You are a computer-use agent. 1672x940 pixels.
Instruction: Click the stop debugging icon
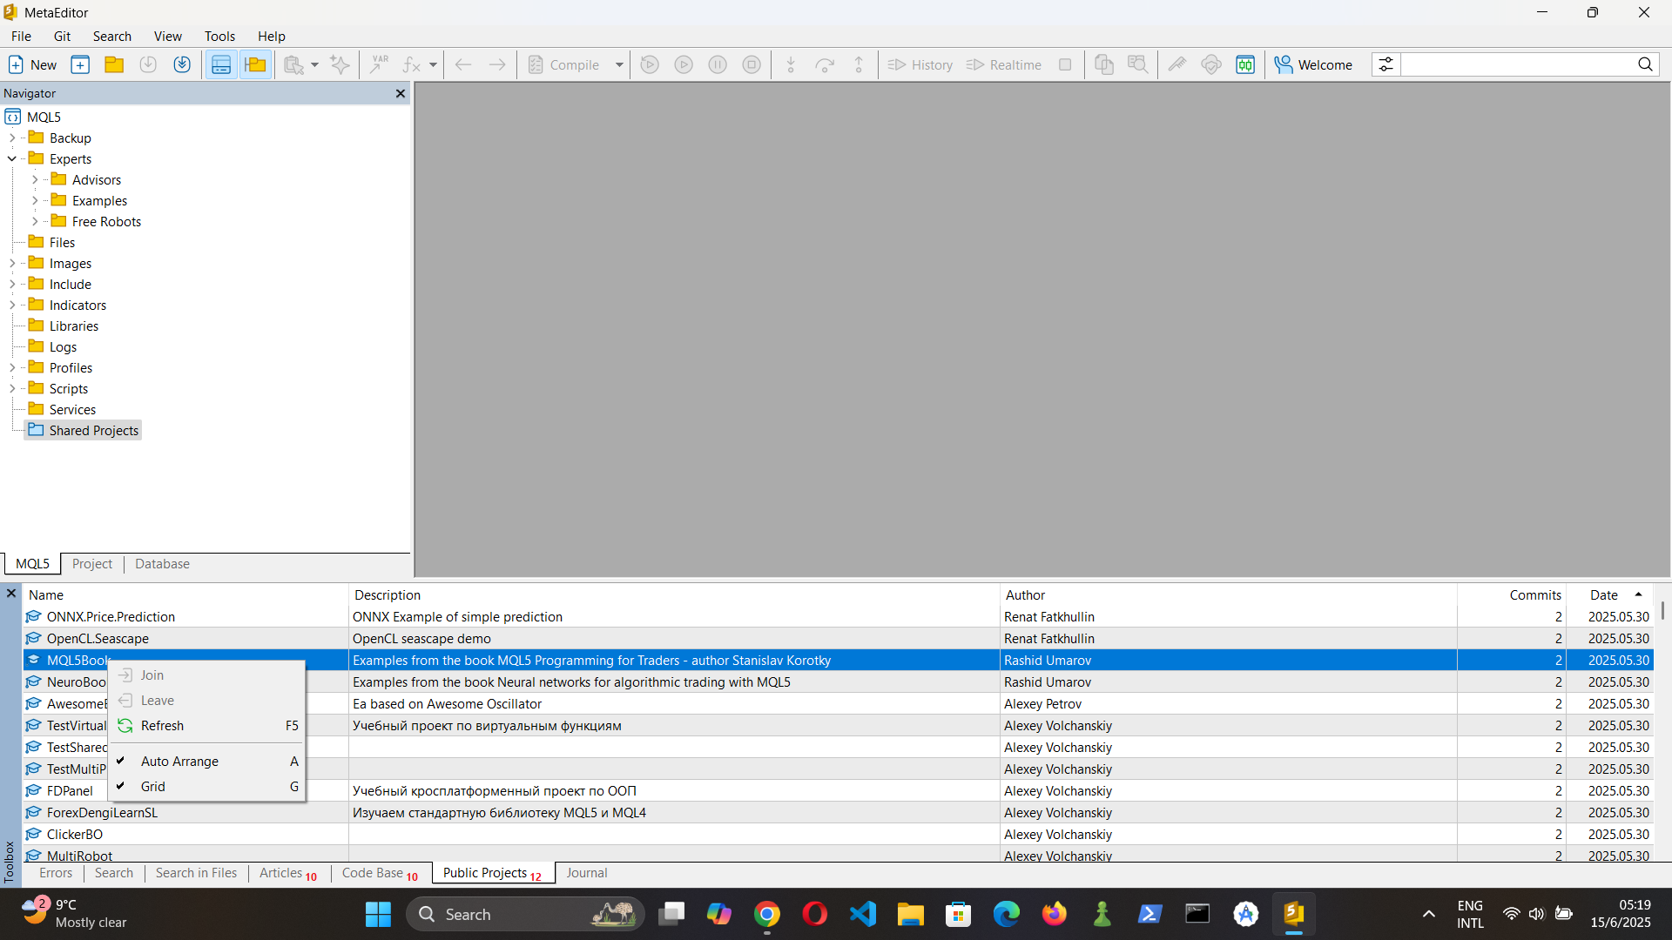click(x=752, y=64)
